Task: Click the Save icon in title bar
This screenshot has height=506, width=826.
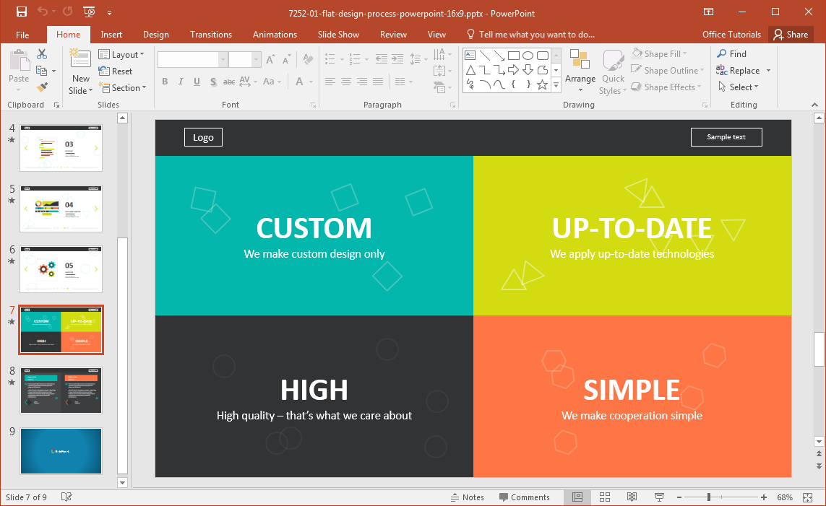Action: tap(22, 12)
